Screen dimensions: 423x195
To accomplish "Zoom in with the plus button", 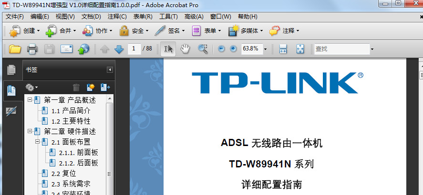I will pos(233,49).
